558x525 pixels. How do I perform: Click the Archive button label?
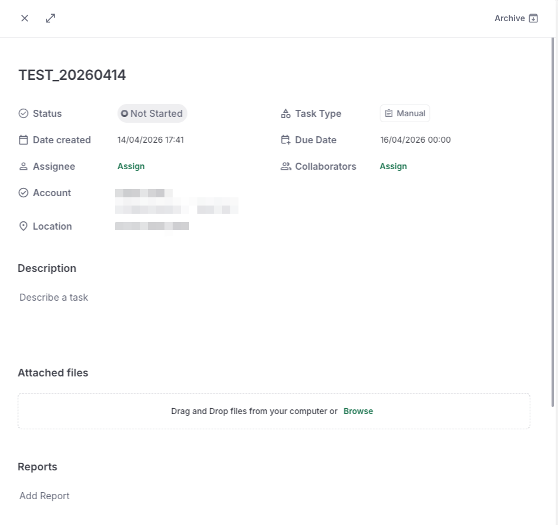(510, 18)
